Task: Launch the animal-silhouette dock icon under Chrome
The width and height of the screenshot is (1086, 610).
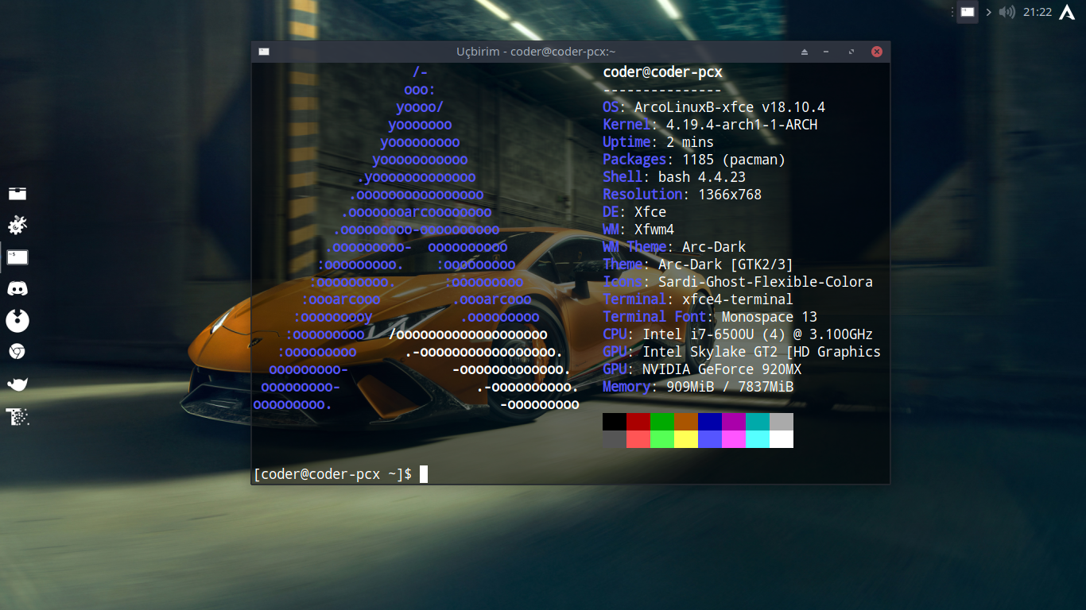Action: (x=17, y=384)
